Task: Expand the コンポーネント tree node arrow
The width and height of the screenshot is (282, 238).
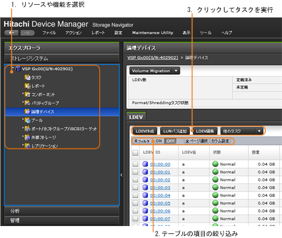Action: [x=23, y=93]
